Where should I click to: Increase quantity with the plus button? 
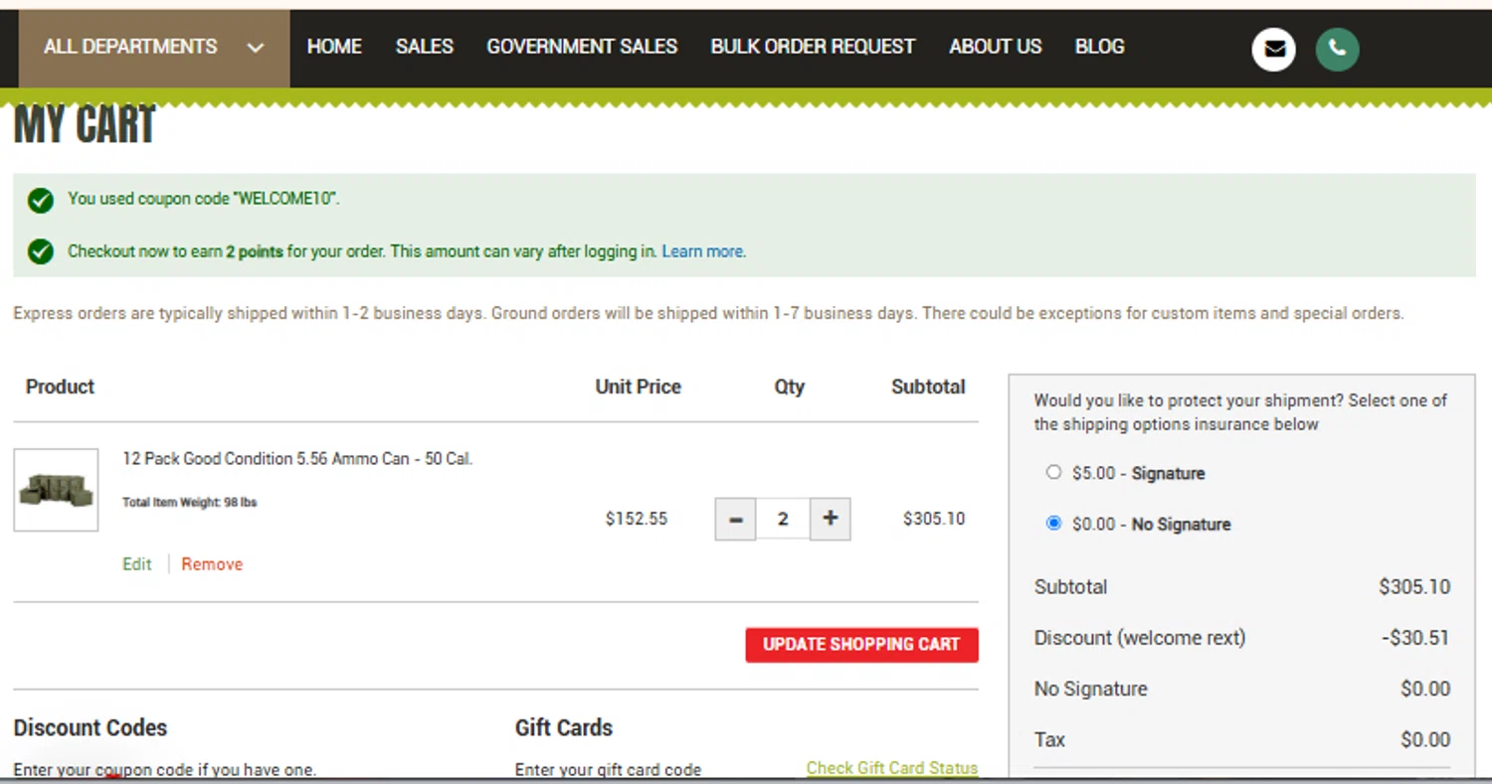(831, 519)
